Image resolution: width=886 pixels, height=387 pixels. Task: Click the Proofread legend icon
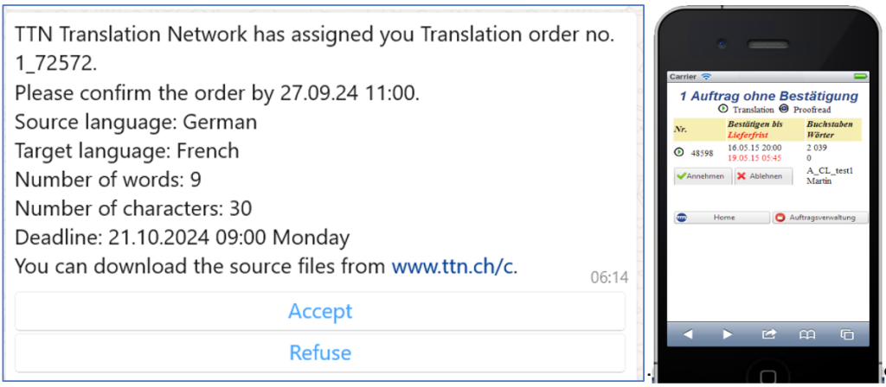(x=784, y=110)
